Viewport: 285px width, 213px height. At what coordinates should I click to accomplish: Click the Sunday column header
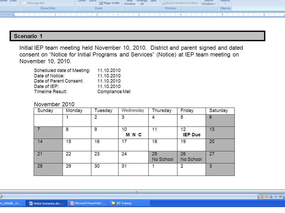pos(48,111)
